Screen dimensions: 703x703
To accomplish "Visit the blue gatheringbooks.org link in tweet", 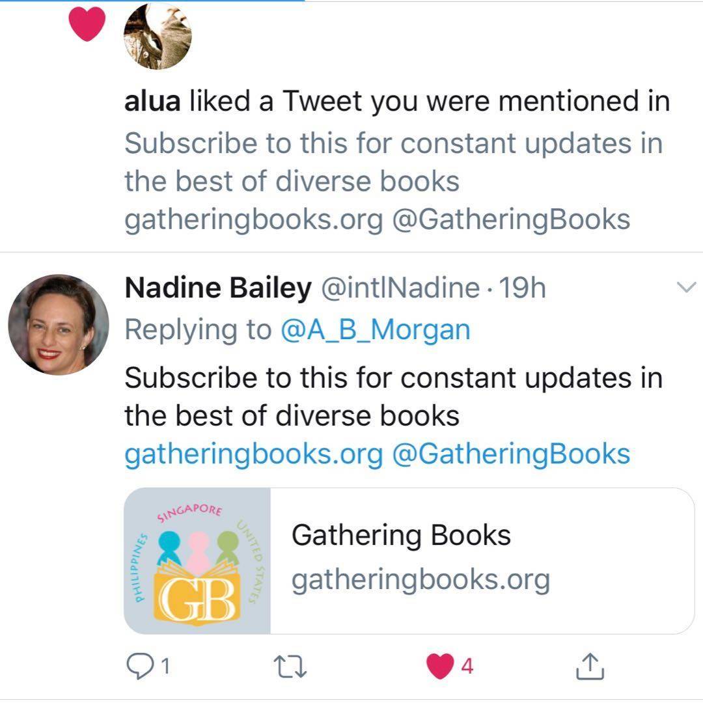I will pyautogui.click(x=253, y=454).
